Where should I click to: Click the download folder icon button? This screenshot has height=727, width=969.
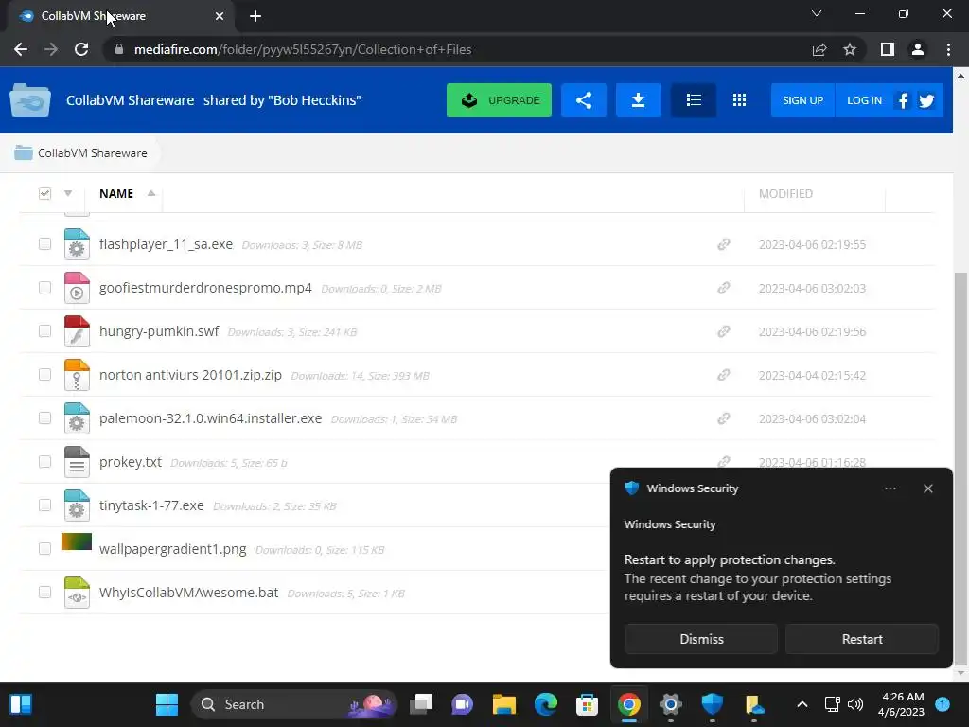point(639,100)
